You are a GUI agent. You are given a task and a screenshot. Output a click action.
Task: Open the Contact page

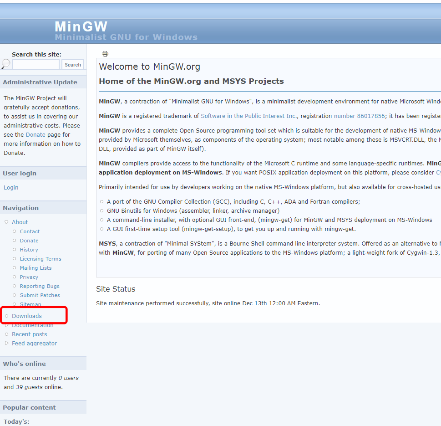click(x=29, y=231)
